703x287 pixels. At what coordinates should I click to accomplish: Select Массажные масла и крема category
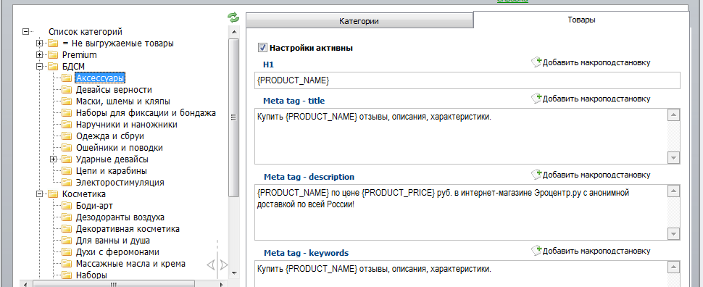tap(130, 264)
